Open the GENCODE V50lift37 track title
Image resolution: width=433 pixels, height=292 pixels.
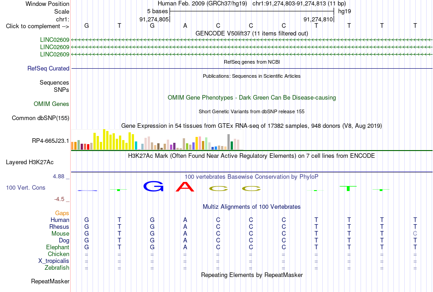pos(252,33)
